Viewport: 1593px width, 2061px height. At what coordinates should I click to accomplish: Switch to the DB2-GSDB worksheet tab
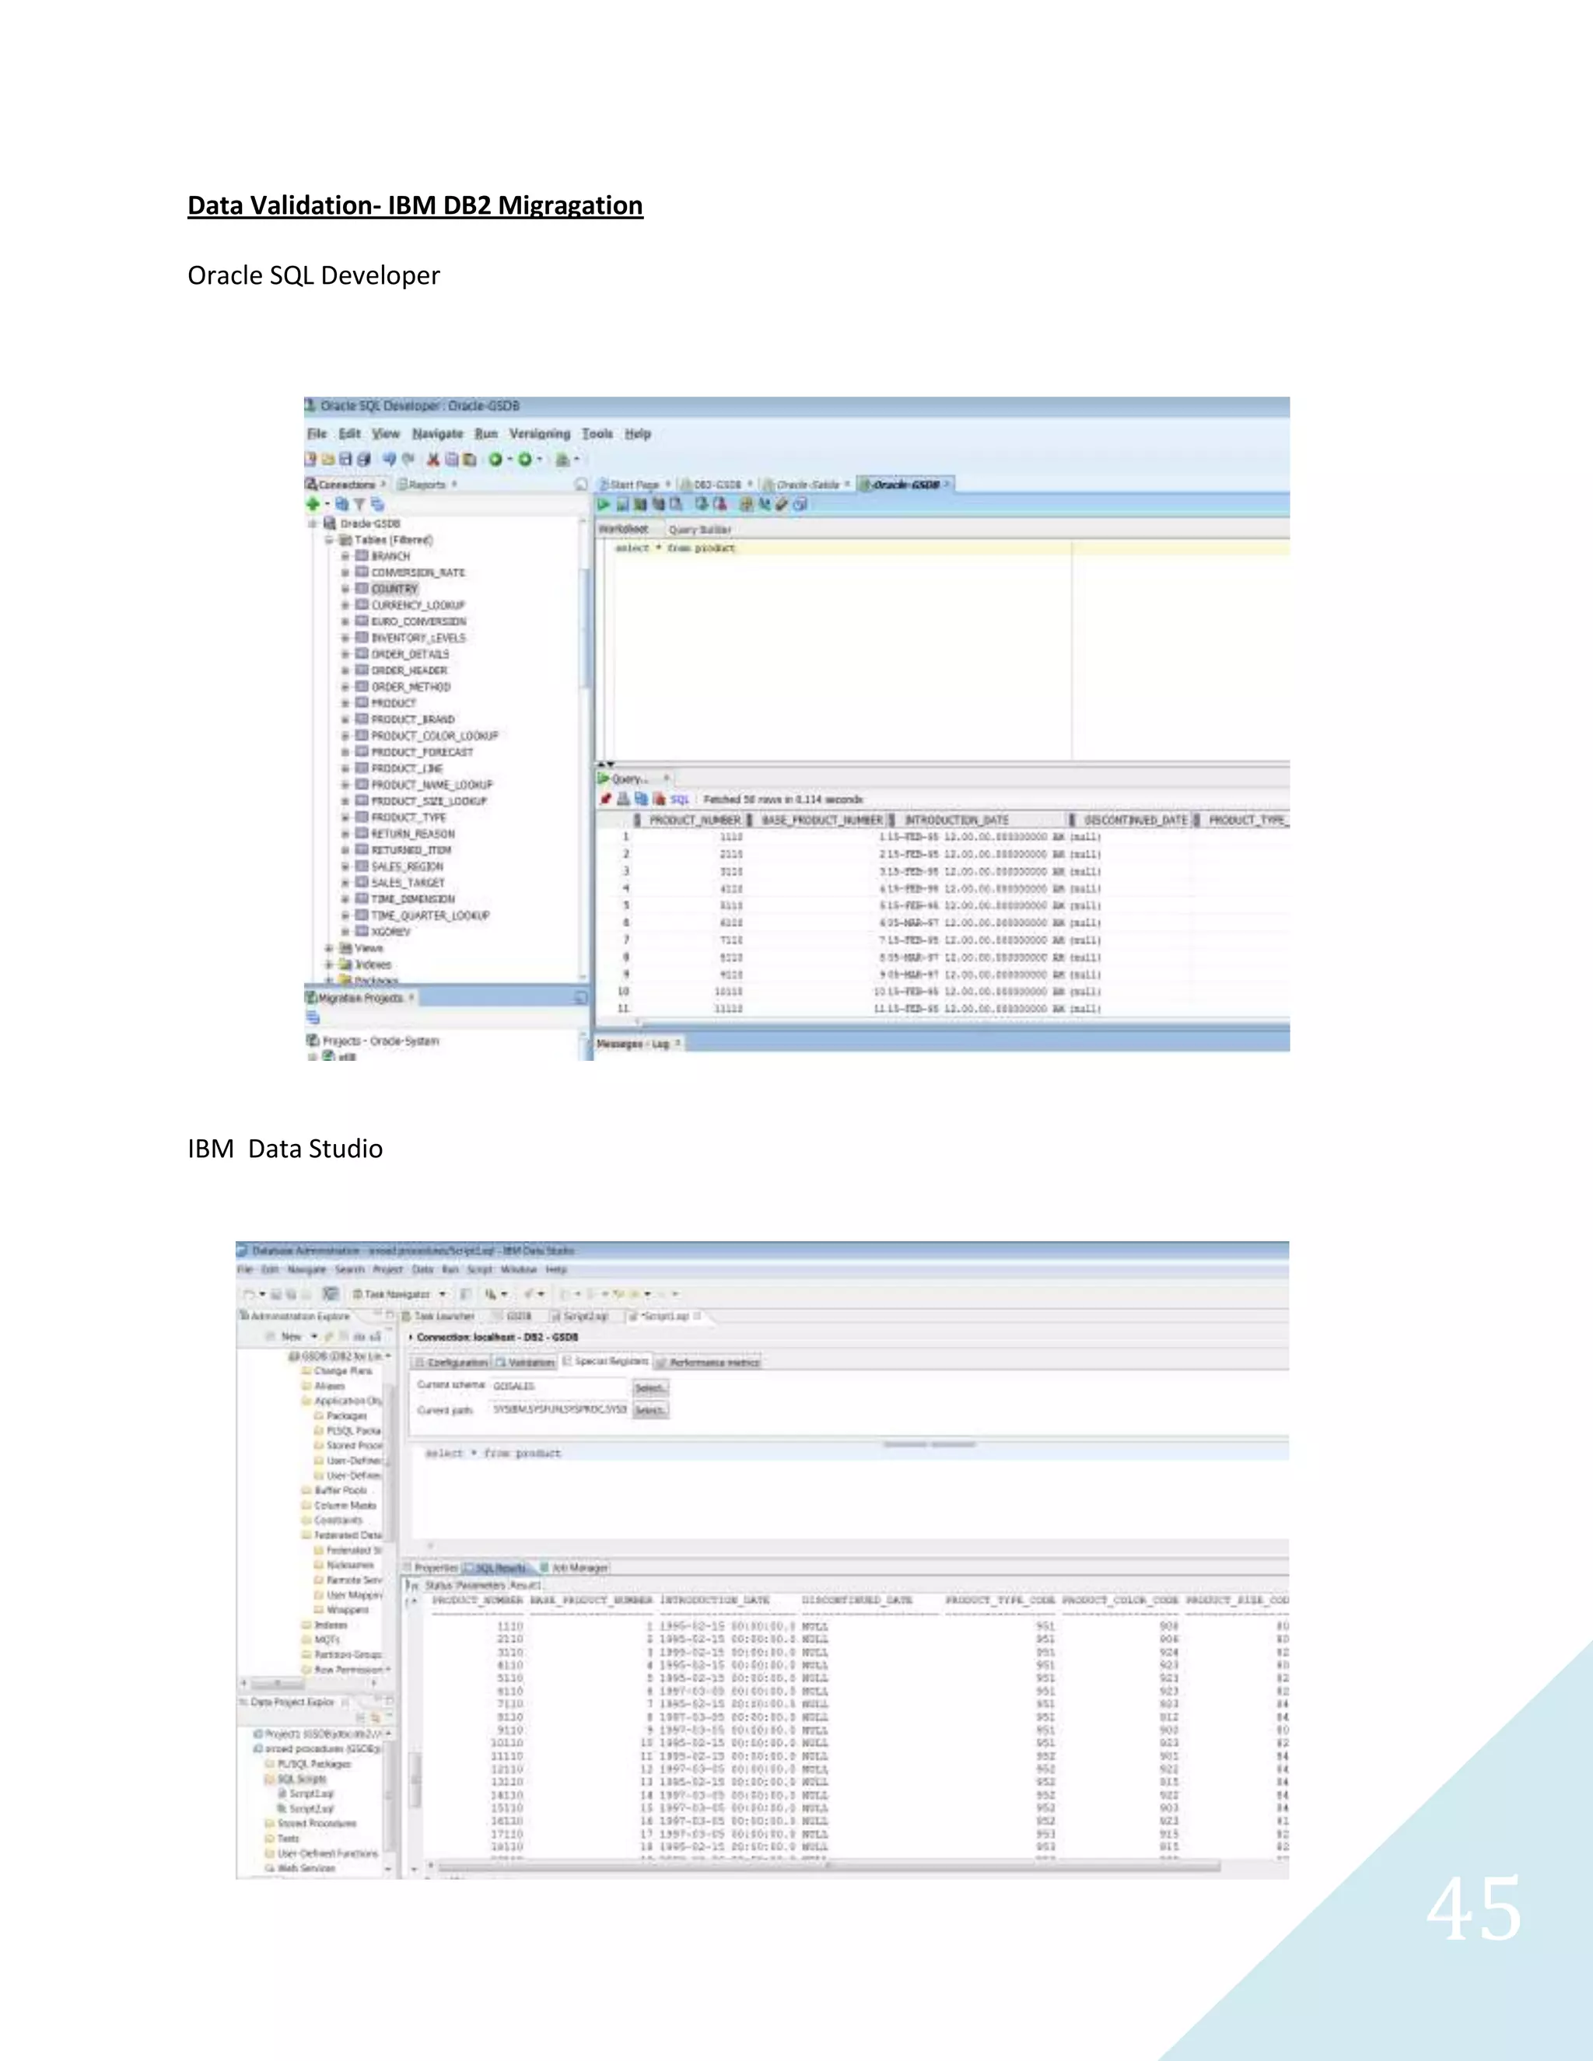717,484
